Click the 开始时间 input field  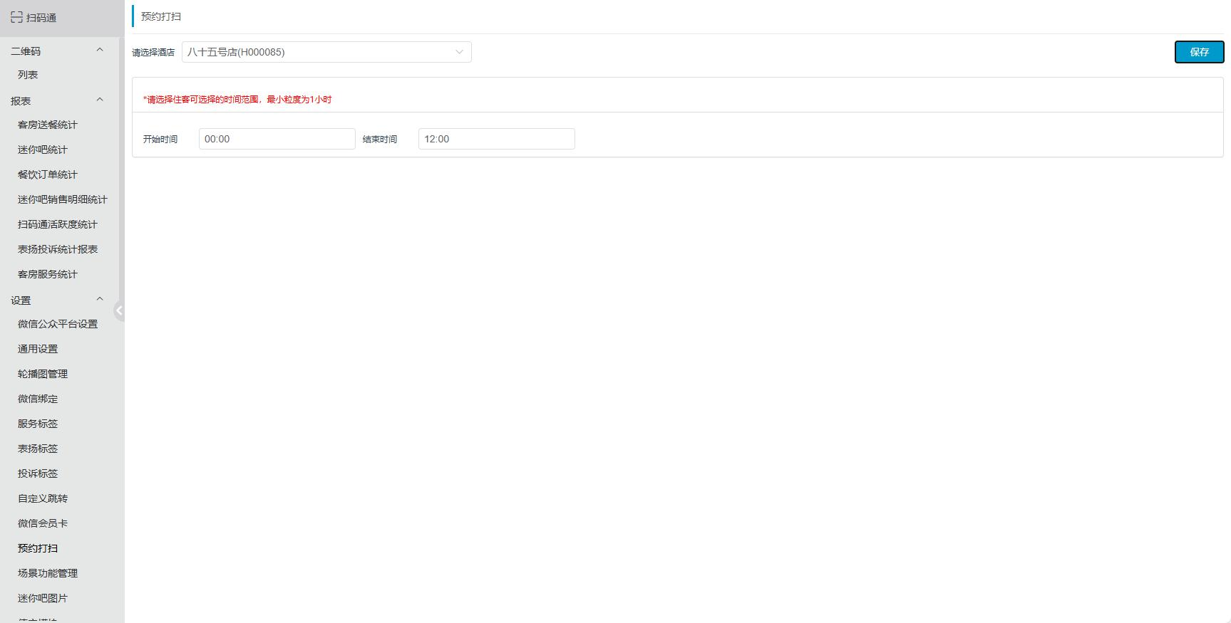(277, 139)
